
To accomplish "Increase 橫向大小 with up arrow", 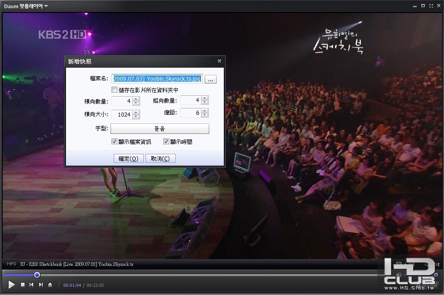I will pos(136,113).
